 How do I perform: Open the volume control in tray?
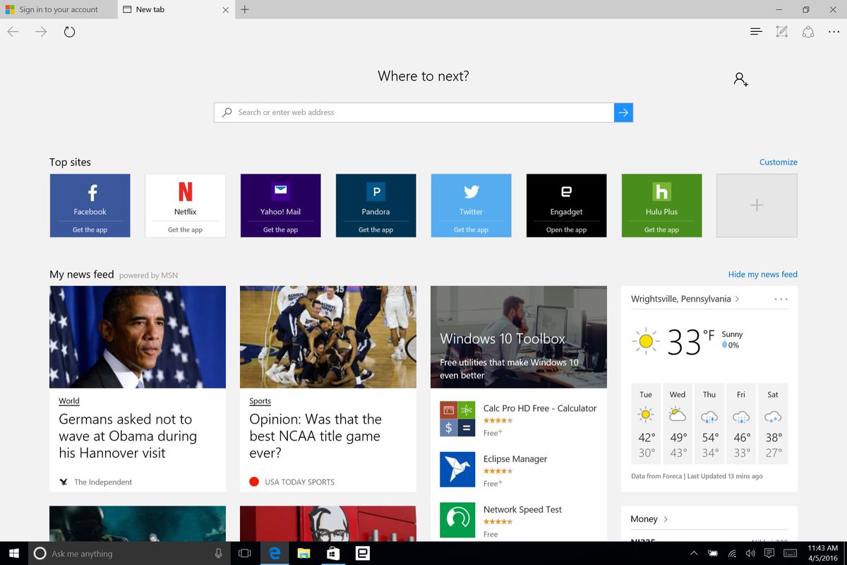coord(750,553)
